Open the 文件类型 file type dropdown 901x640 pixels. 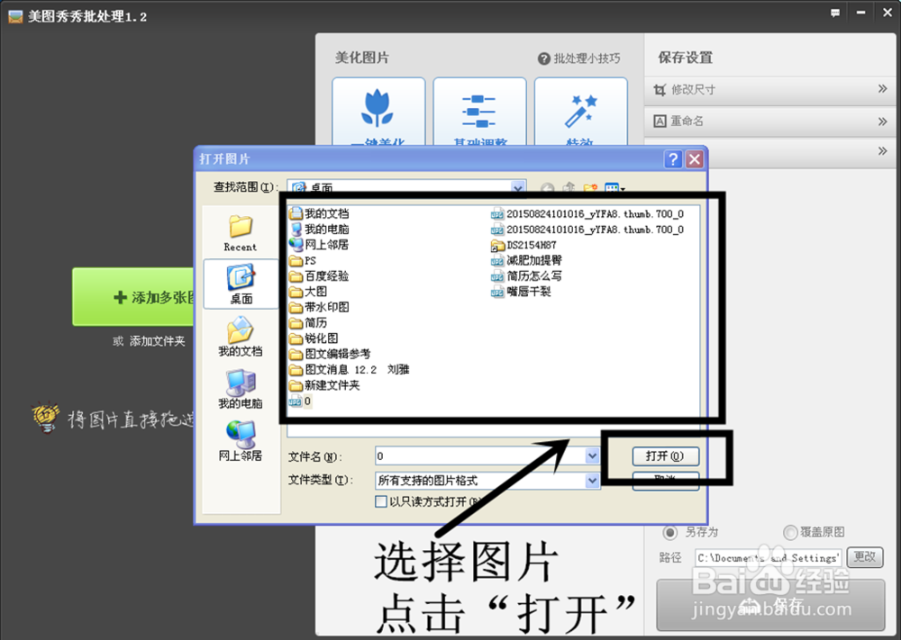(593, 480)
